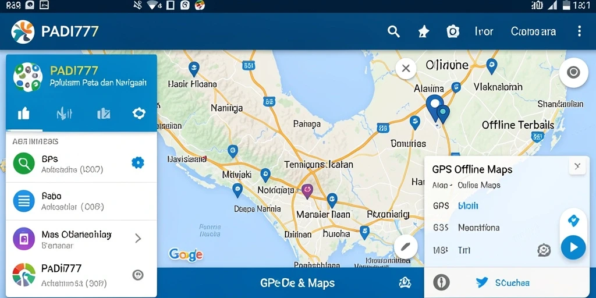This screenshot has width=596, height=298.
Task: Select the teal map pin near Alaiina
Action: coord(443,114)
